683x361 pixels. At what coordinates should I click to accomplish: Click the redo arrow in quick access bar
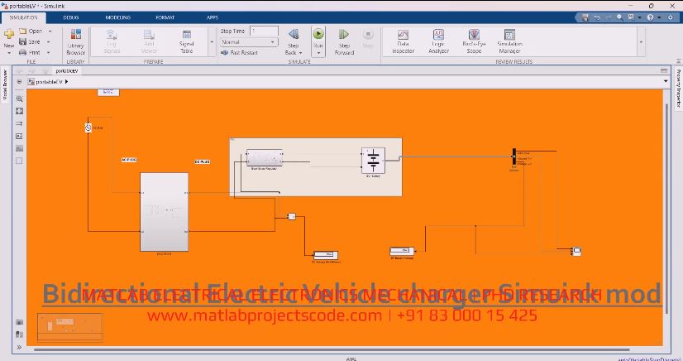(608, 17)
